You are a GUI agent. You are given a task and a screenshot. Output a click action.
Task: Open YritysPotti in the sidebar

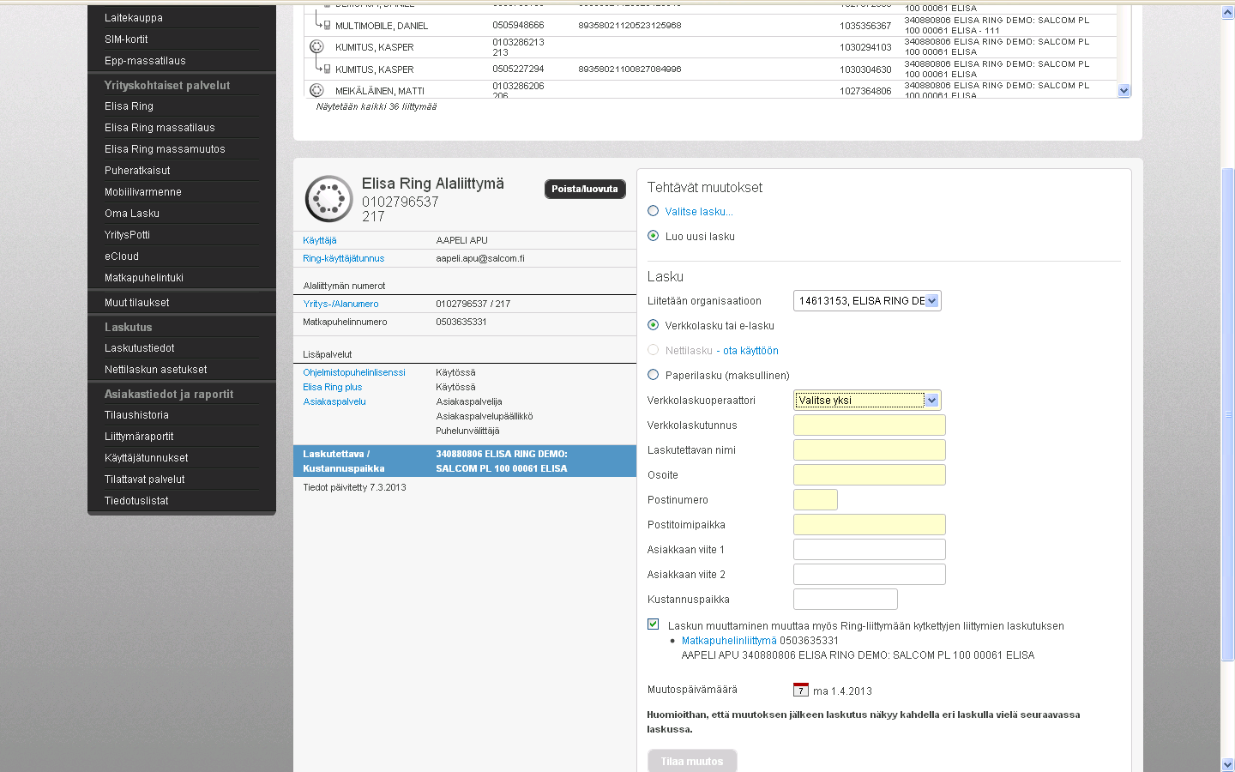tap(127, 235)
